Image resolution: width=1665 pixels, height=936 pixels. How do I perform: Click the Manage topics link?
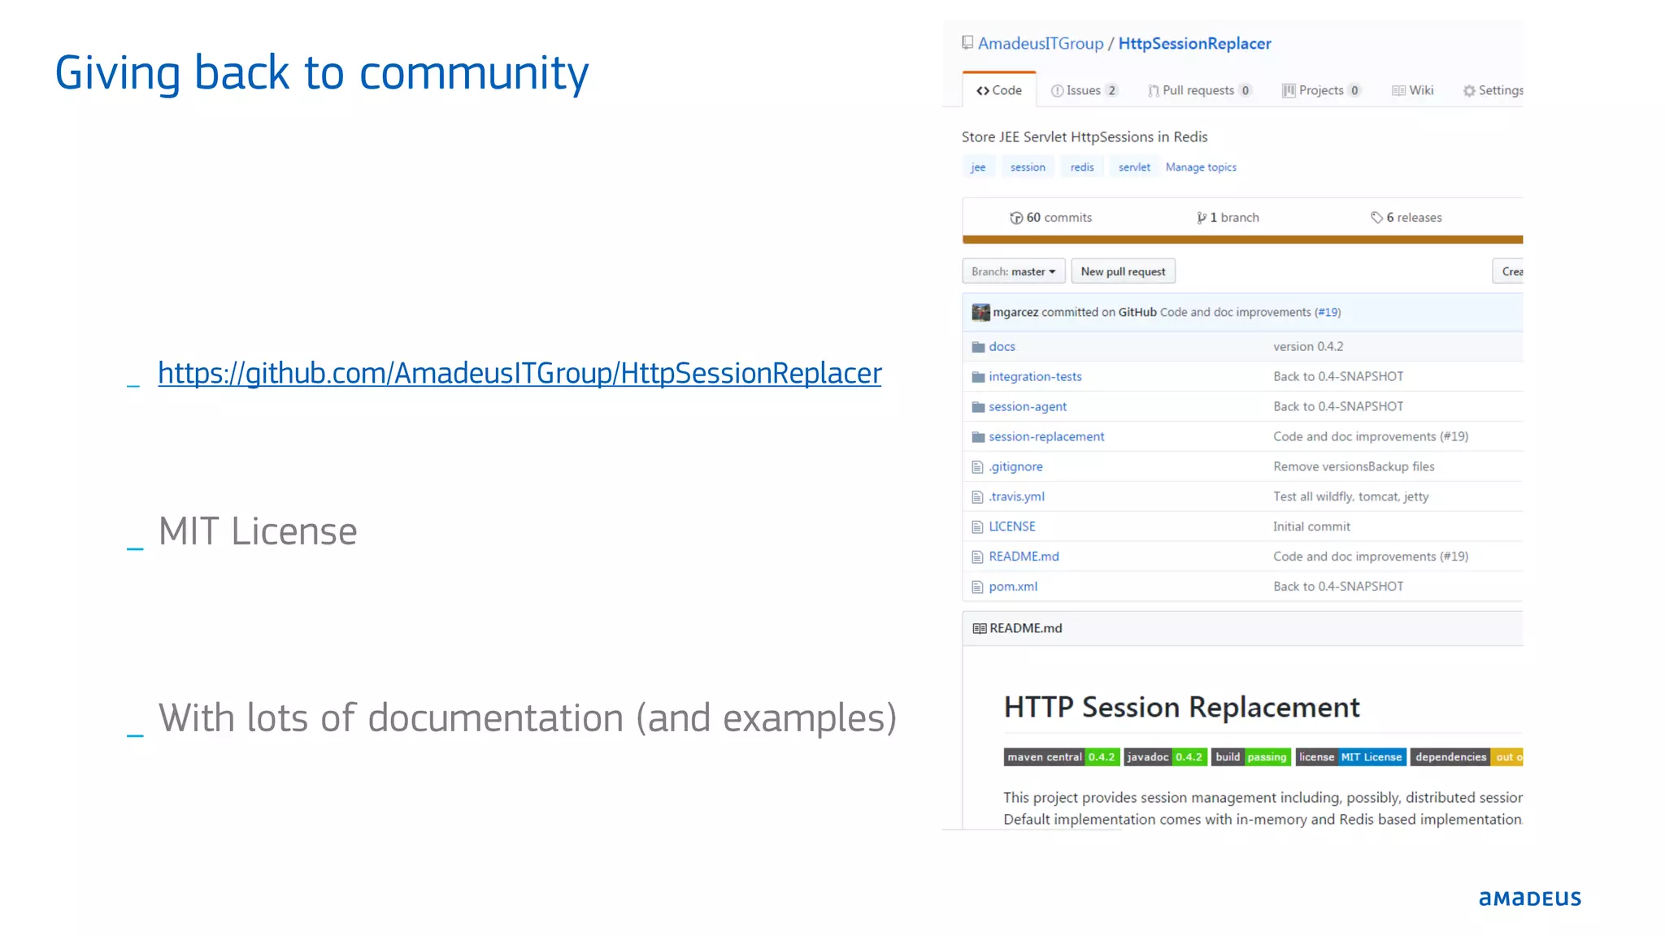(1201, 167)
